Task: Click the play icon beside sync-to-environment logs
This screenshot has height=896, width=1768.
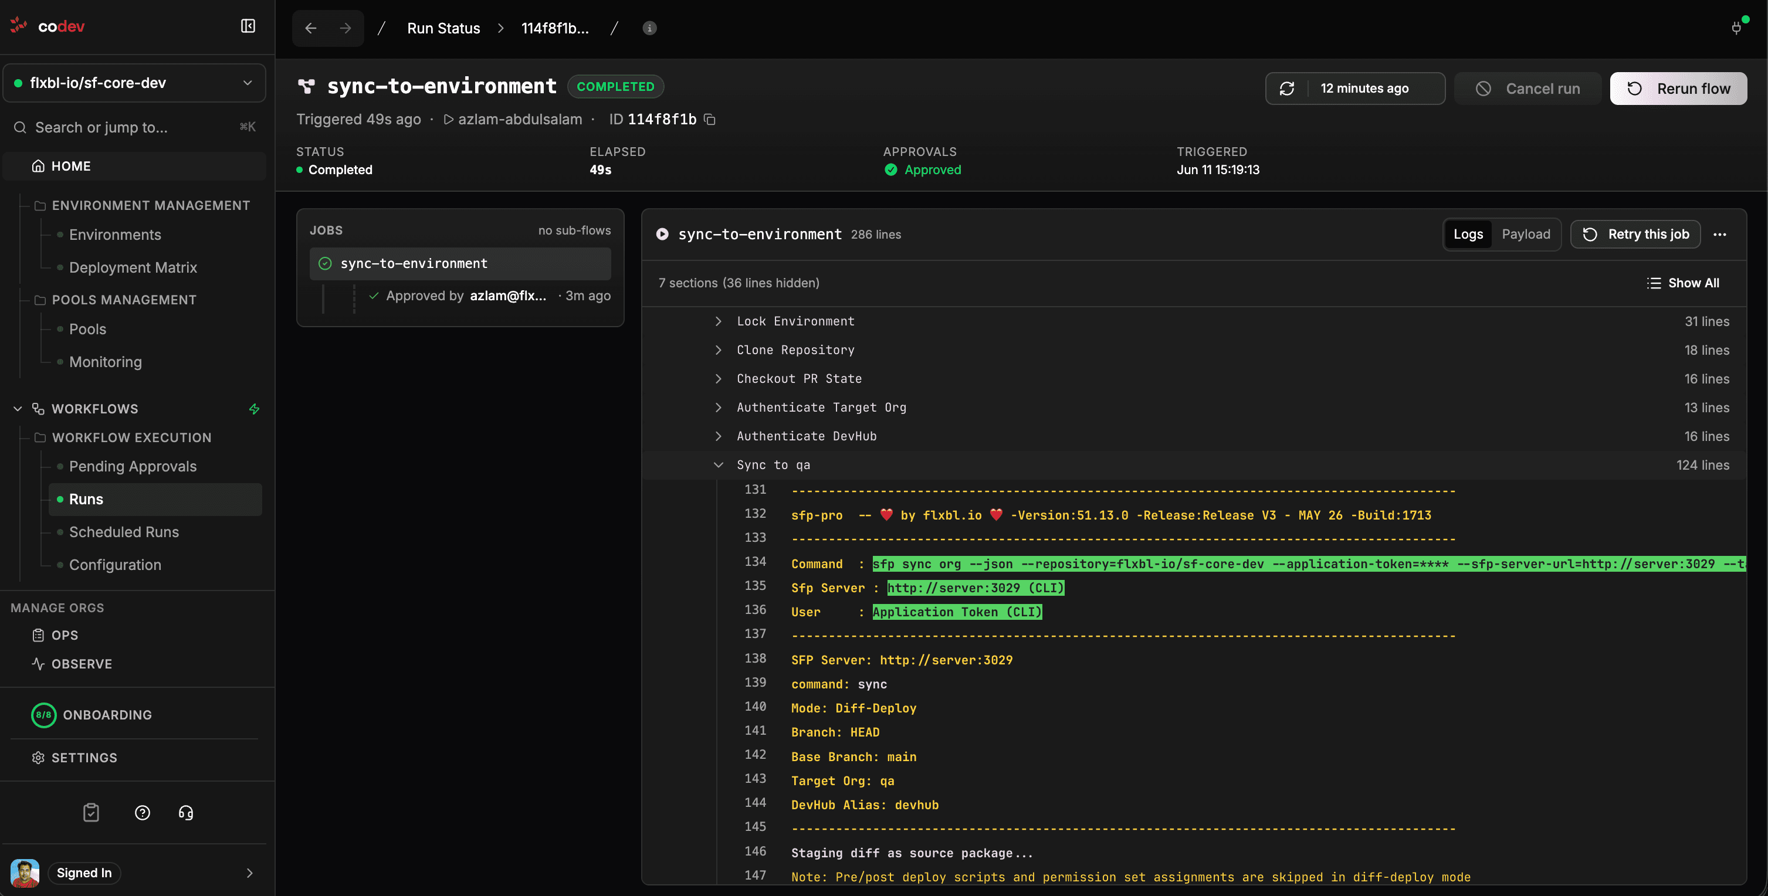Action: (x=662, y=234)
